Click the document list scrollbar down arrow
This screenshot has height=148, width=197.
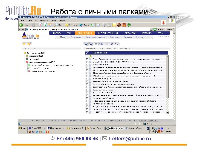tap(167, 113)
